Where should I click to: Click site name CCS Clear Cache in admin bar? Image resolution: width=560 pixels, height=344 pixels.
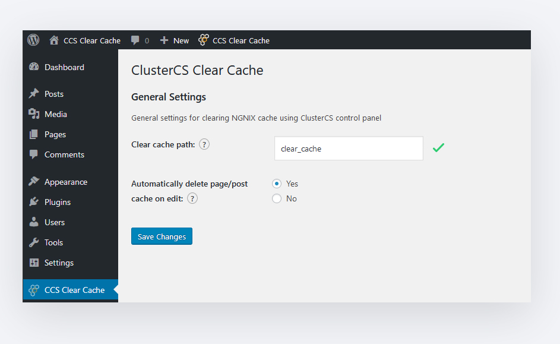click(92, 41)
